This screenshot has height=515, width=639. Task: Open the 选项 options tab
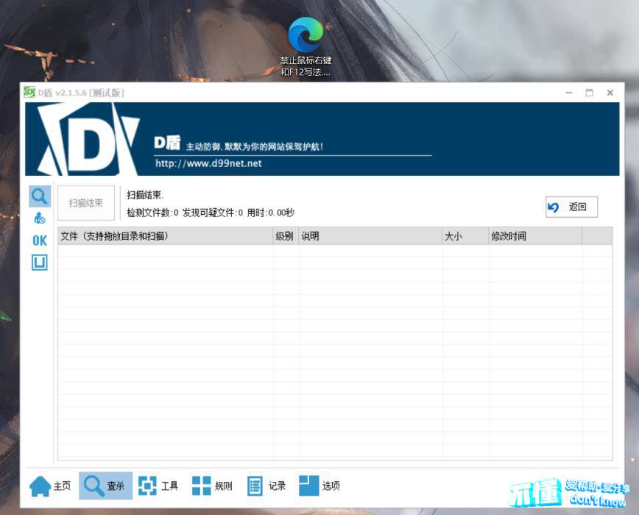[x=320, y=486]
